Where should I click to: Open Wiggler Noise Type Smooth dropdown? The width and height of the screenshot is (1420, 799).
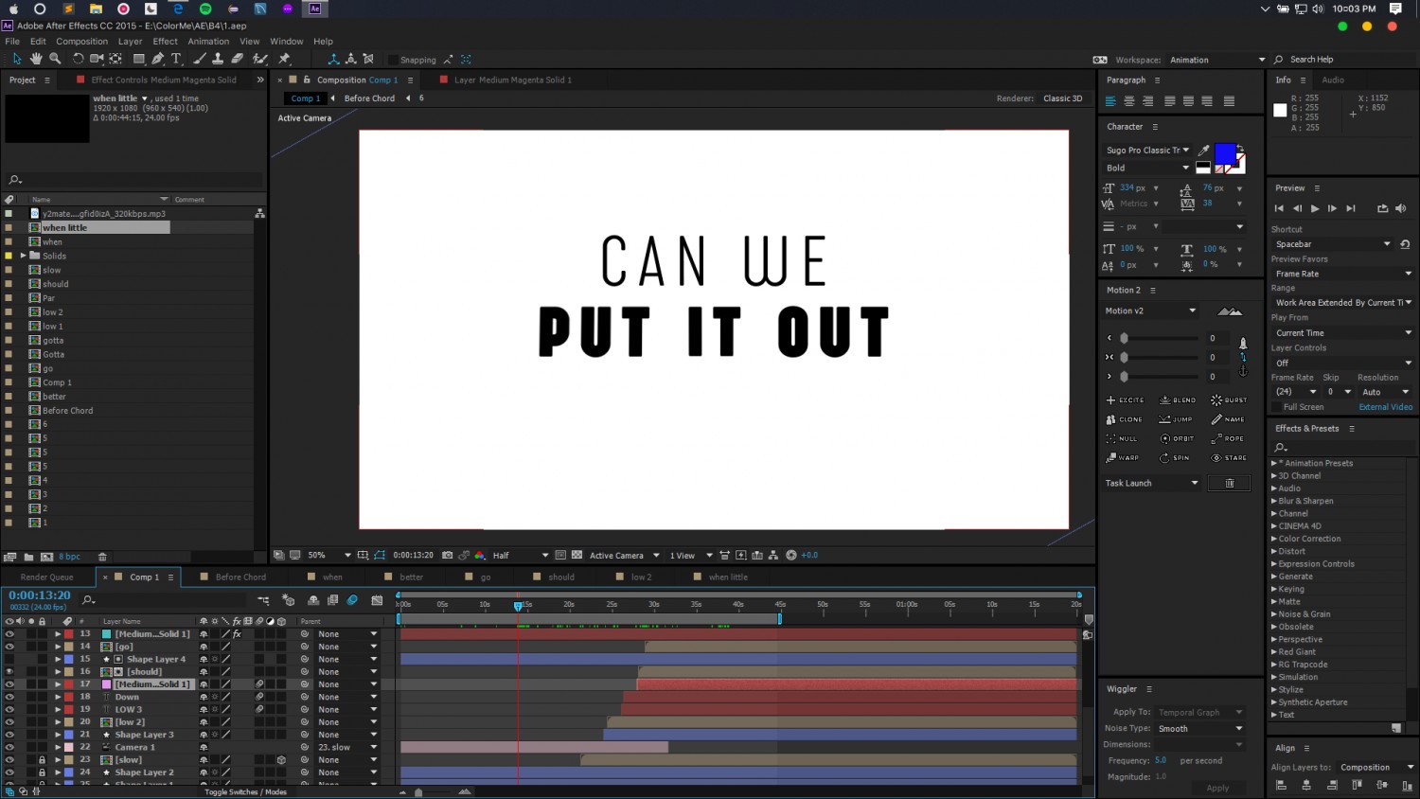(x=1199, y=729)
